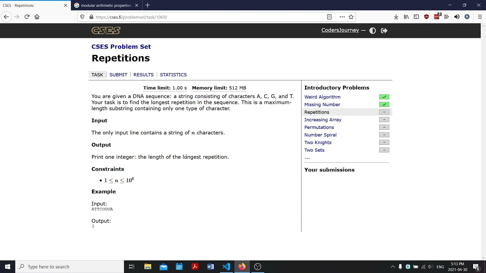Viewport: 486px width, 273px height.
Task: Click the blue cursor extension icon
Action: 467,17
